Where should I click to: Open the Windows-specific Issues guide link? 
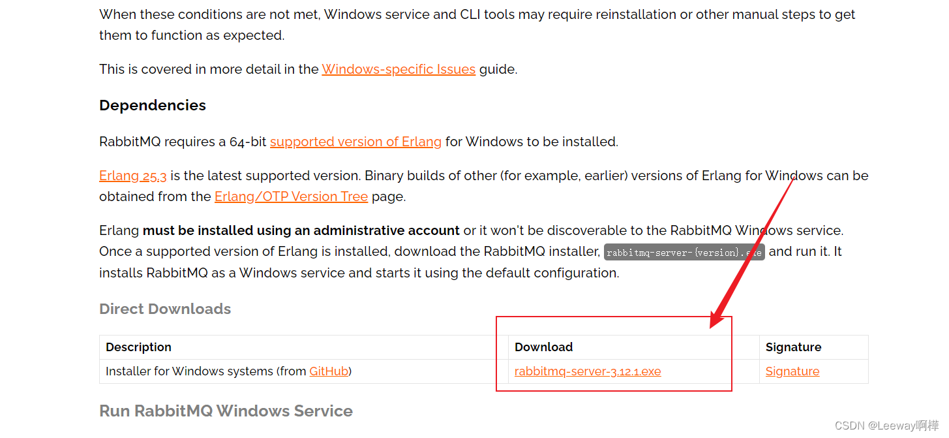coord(399,69)
